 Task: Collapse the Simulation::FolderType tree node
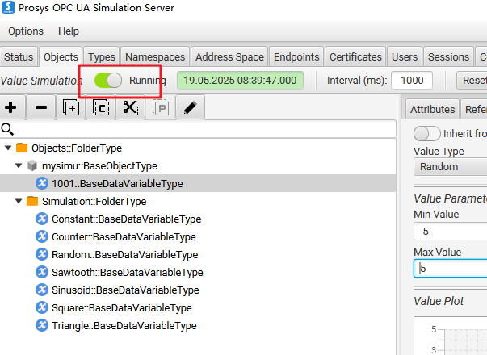[x=19, y=201]
